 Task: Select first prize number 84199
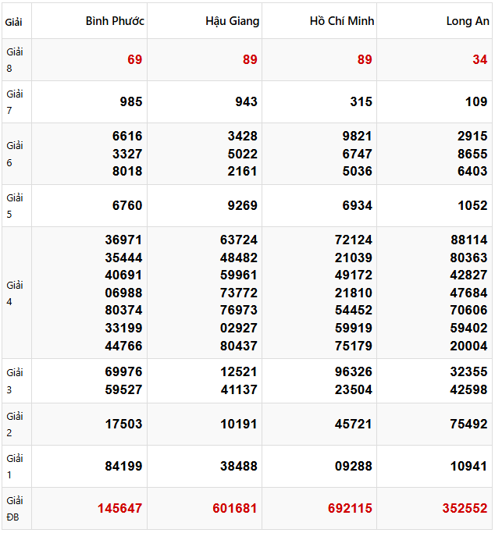123,466
